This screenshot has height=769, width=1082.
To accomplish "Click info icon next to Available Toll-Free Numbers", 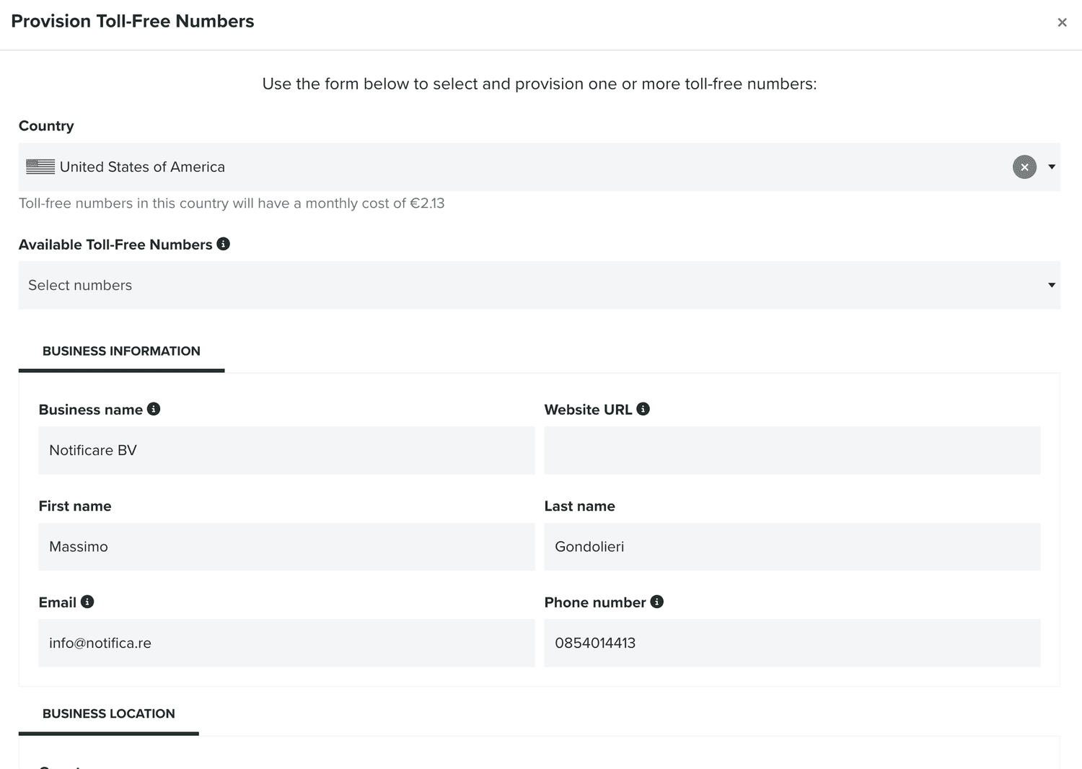I will pos(224,244).
